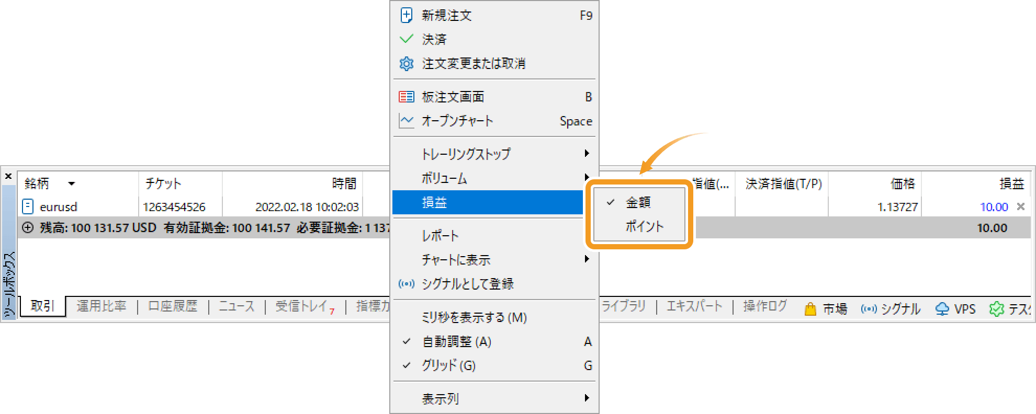Viewport: 1036px width, 414px height.
Task: Click the chart icon beside オープンチャート
Action: tap(407, 121)
